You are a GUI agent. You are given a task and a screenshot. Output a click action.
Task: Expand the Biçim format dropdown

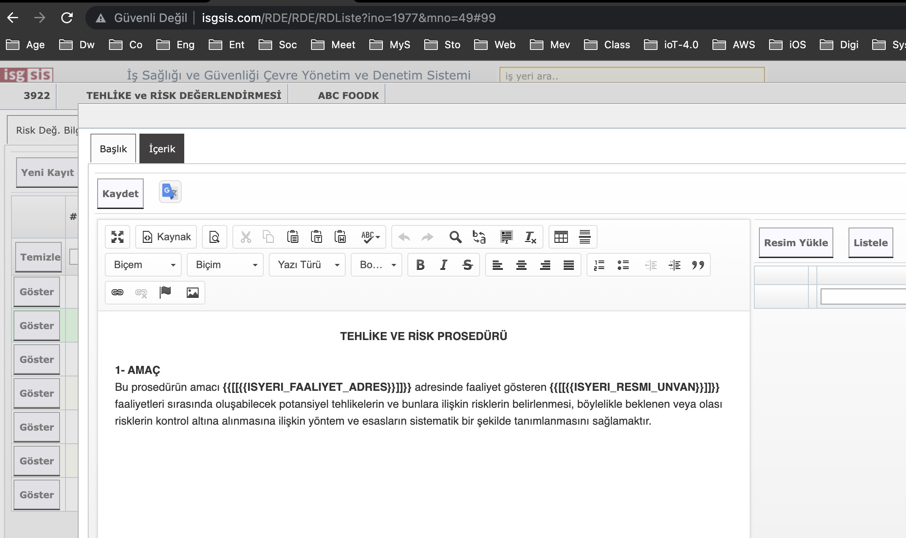[225, 265]
